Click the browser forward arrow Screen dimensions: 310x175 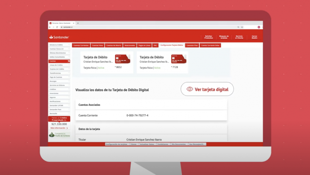[x=53, y=27]
